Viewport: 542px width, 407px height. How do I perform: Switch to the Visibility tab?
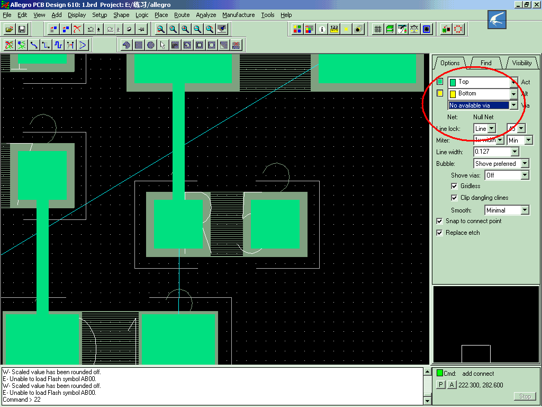521,63
